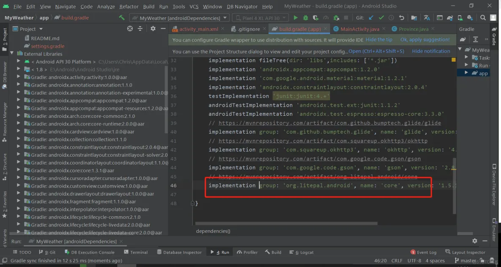Click the editor horizontal scrollbar
The width and height of the screenshot is (501, 267).
click(x=286, y=223)
